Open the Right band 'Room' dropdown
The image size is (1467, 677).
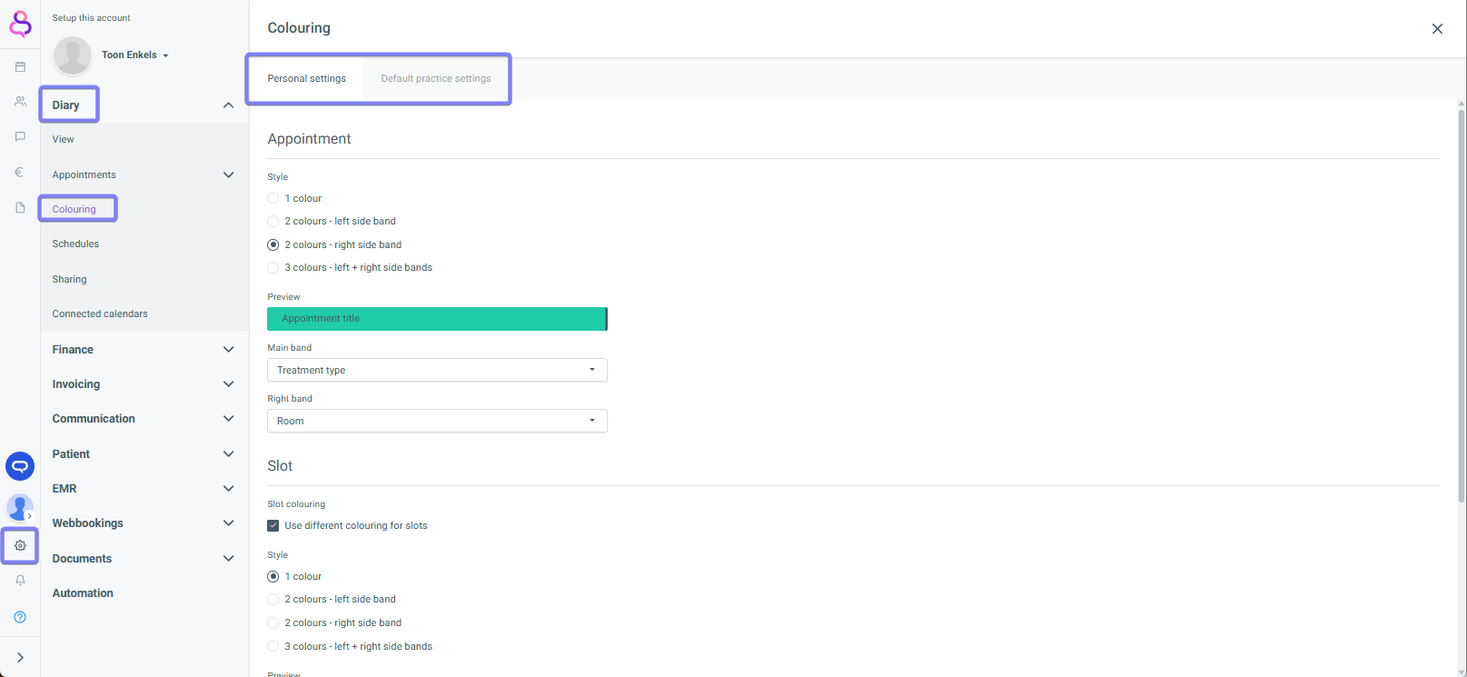437,421
